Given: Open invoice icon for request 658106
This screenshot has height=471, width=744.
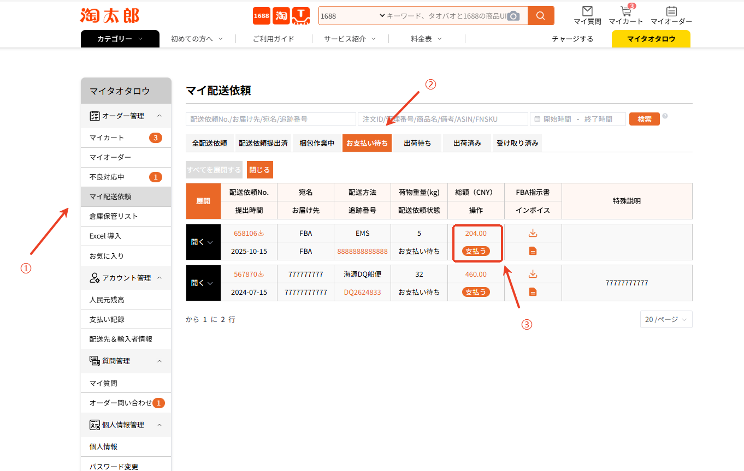Looking at the screenshot, I should tap(533, 251).
